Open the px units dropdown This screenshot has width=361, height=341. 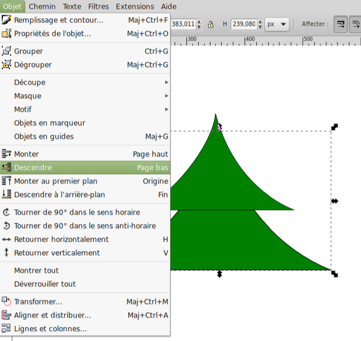[277, 24]
